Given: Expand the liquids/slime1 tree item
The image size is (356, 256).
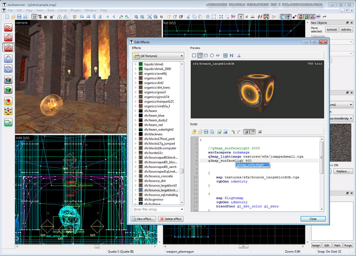Looking at the screenshot, I should tap(136, 64).
